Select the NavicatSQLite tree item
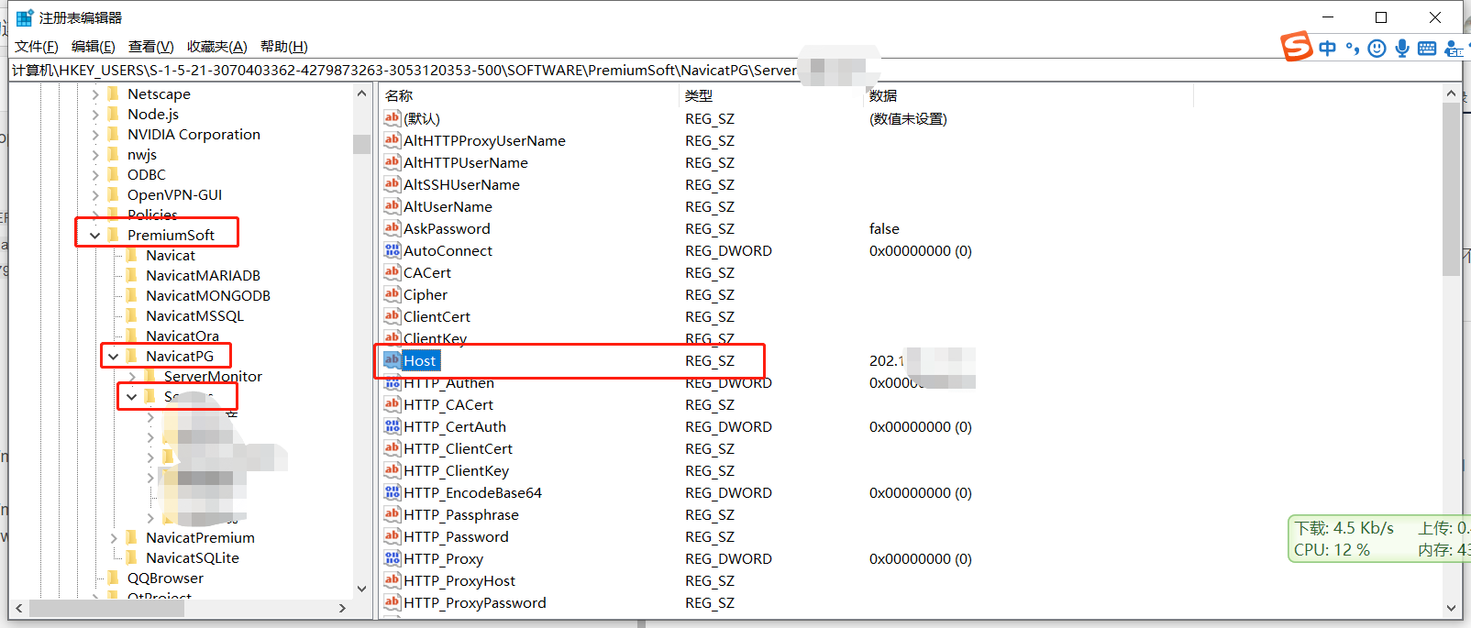The width and height of the screenshot is (1471, 628). click(193, 557)
